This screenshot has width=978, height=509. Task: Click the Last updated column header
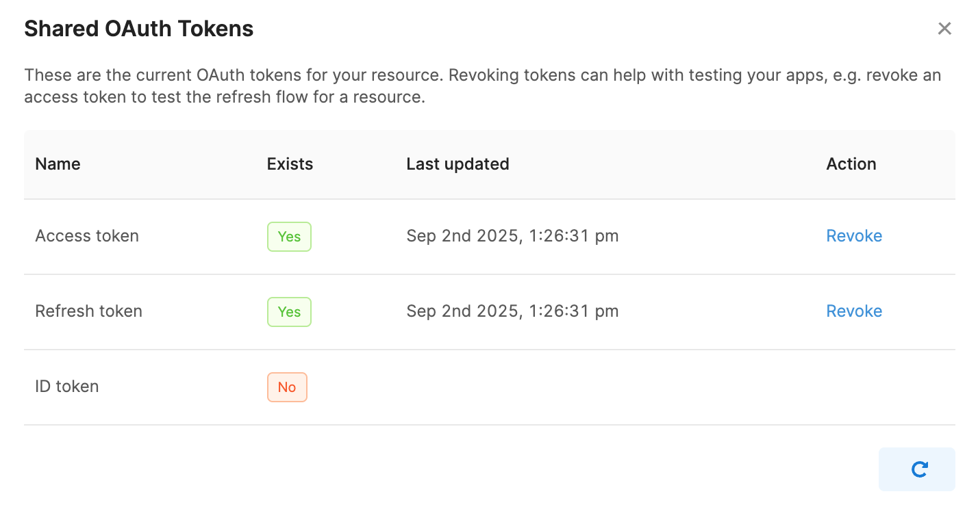(x=457, y=164)
